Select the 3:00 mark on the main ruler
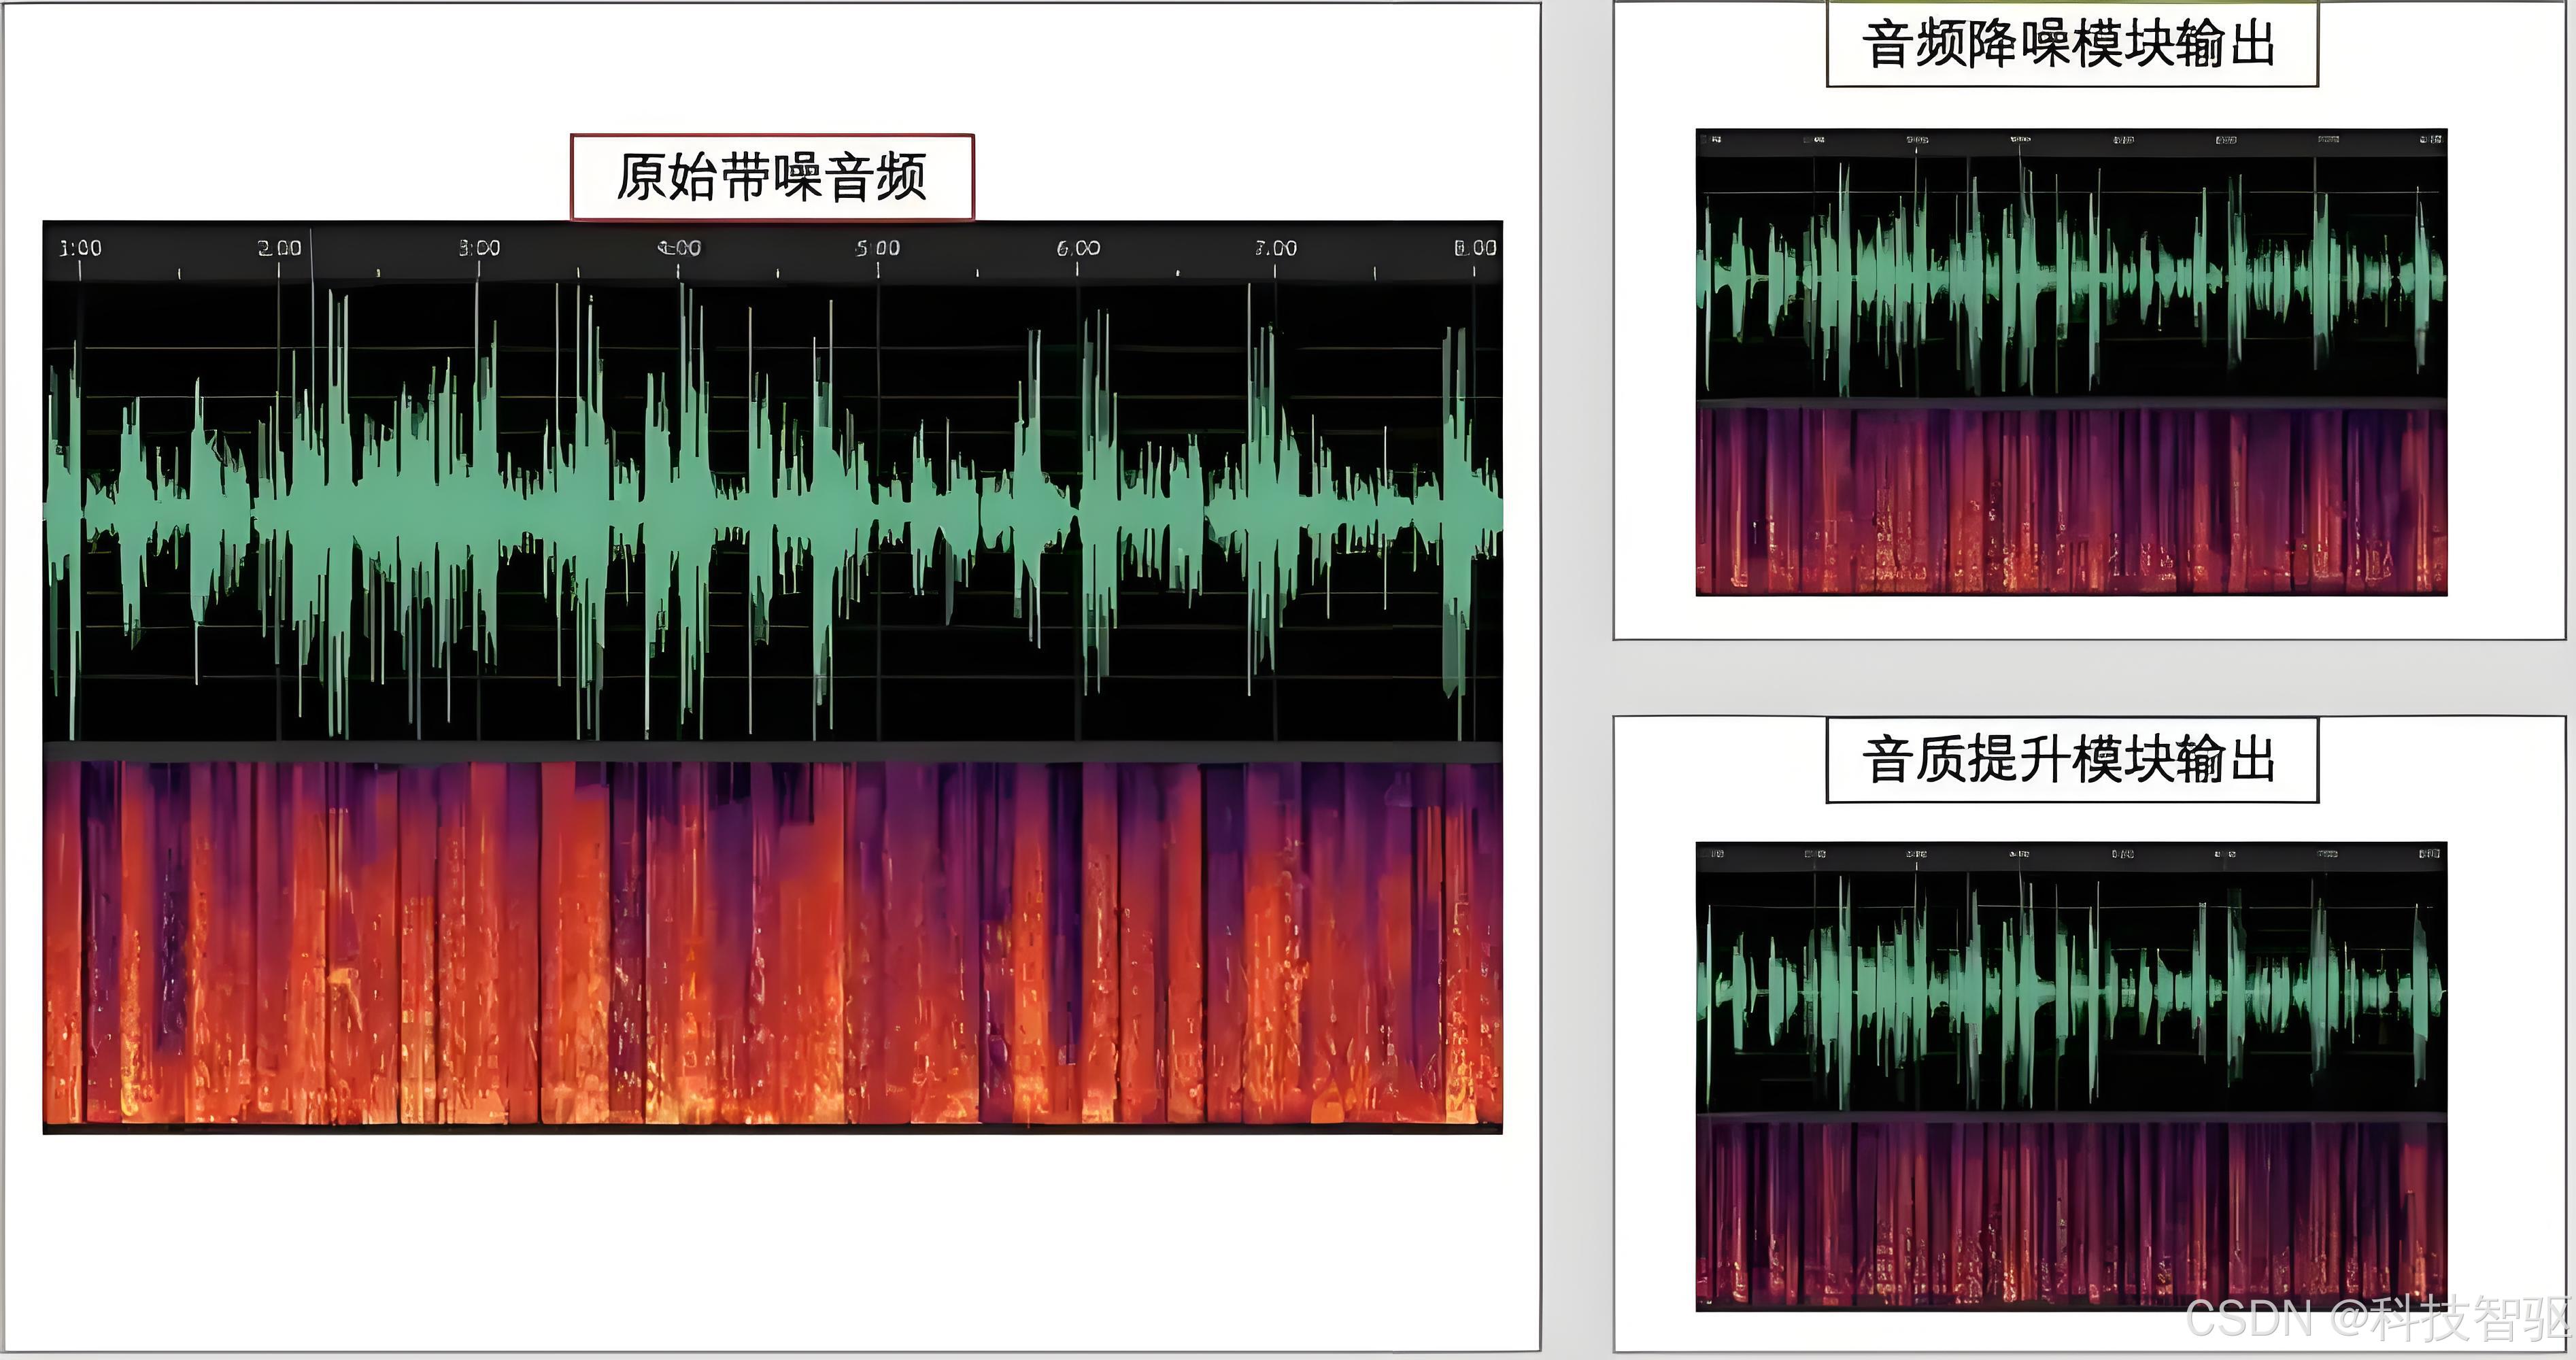 [479, 248]
